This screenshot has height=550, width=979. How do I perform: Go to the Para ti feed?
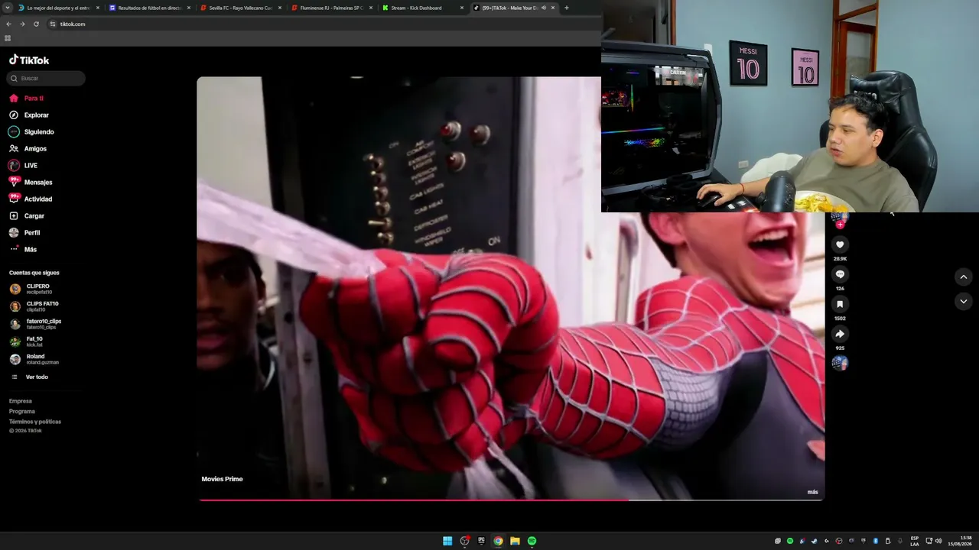(x=27, y=99)
